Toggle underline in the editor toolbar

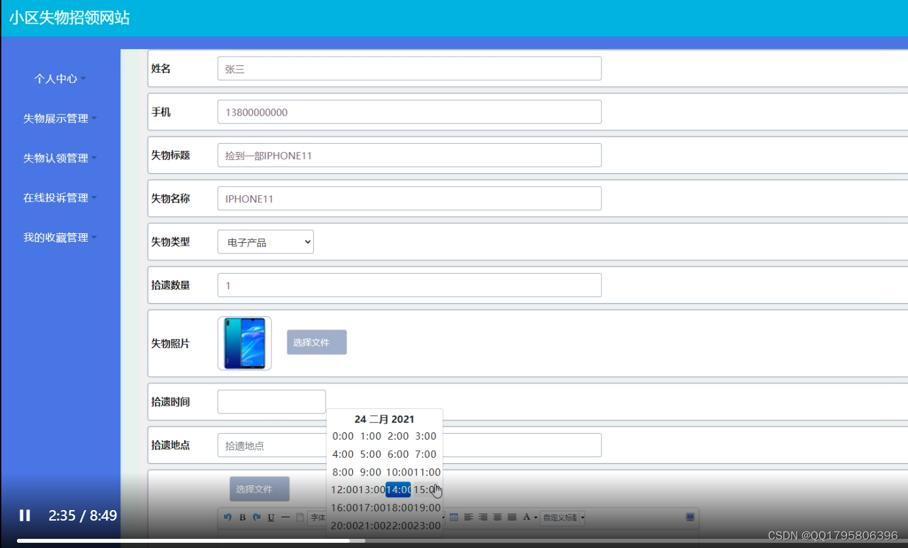coord(271,517)
